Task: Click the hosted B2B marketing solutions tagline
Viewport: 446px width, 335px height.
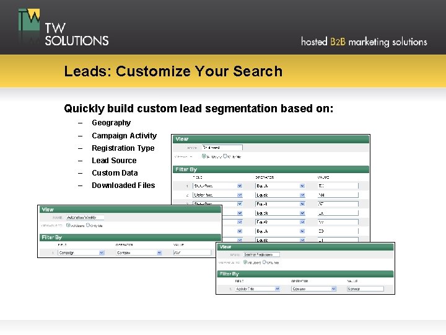Action: coord(364,42)
